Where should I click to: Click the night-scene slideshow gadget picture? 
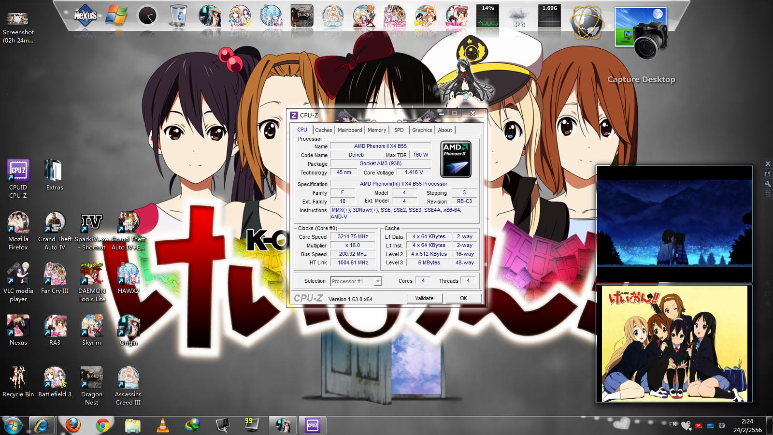(x=674, y=224)
